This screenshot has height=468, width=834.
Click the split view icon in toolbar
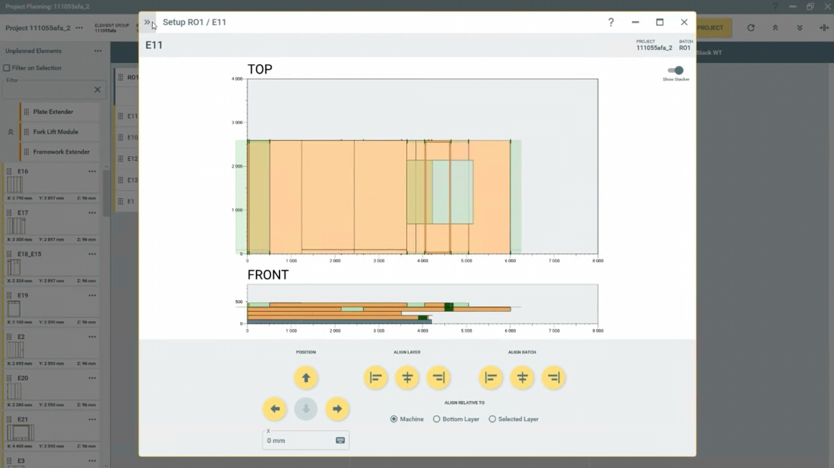[x=823, y=28]
